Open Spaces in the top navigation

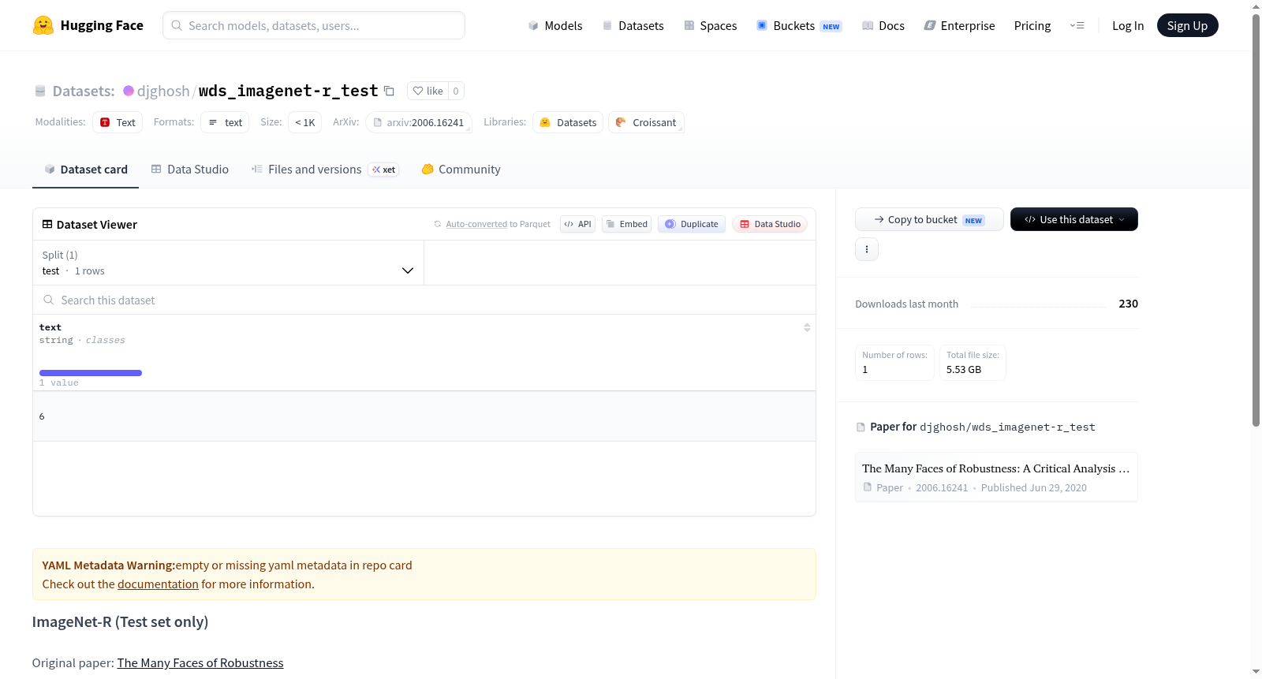click(x=711, y=25)
